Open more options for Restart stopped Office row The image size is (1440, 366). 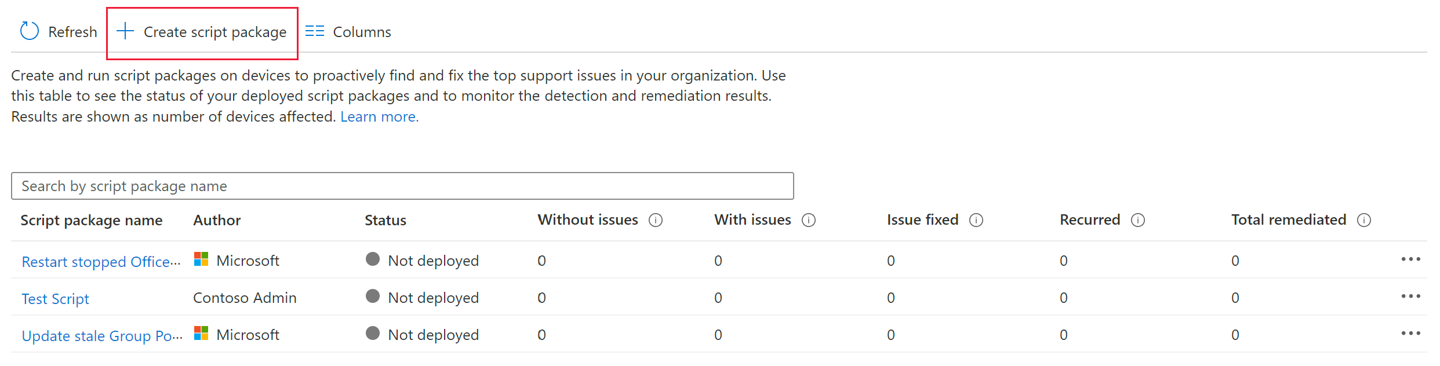click(1410, 259)
